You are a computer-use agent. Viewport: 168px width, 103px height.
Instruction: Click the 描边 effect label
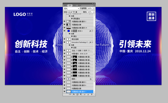pyautogui.click(x=75, y=36)
